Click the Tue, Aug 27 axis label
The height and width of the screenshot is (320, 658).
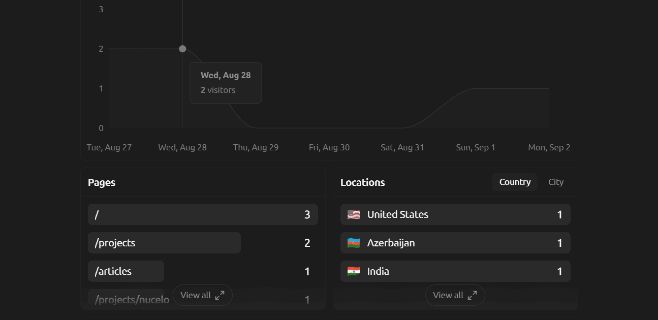[109, 147]
